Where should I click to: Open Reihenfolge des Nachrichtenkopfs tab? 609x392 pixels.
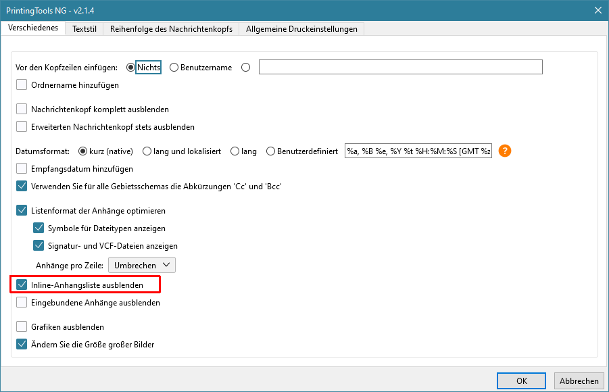pyautogui.click(x=171, y=29)
